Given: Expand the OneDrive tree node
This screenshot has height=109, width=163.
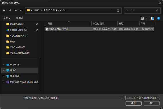Looking at the screenshot, I should [x=3, y=64].
